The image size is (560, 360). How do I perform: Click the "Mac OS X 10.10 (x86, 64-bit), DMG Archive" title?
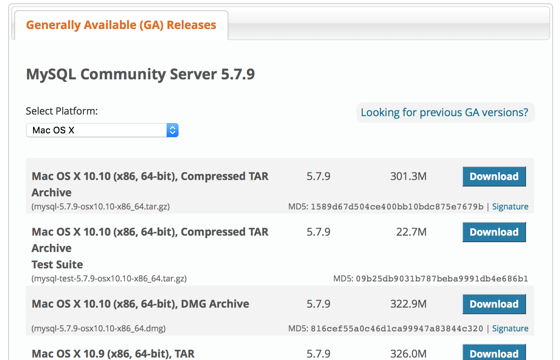140,304
